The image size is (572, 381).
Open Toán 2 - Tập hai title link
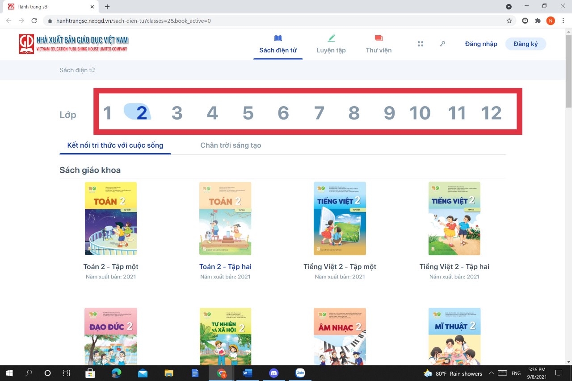[x=225, y=267]
